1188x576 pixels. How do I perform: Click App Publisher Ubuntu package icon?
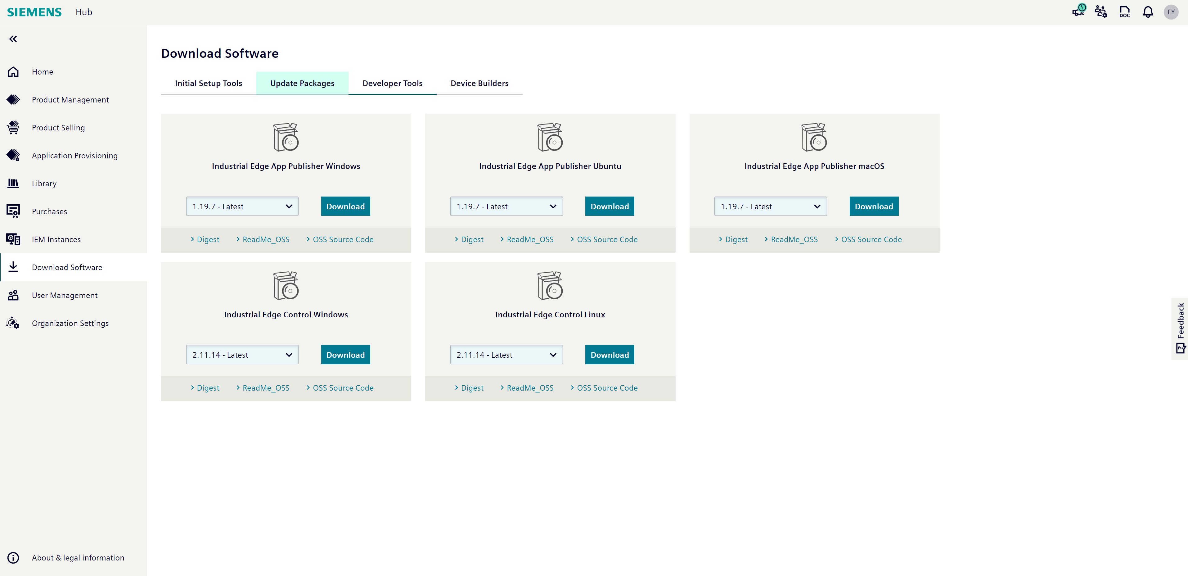point(550,137)
